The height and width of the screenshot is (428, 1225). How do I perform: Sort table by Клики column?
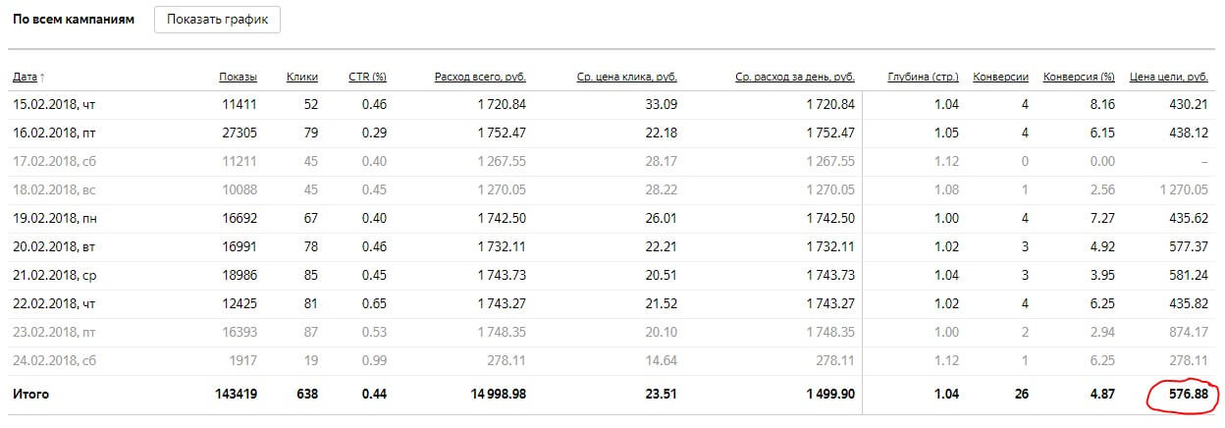tap(301, 77)
